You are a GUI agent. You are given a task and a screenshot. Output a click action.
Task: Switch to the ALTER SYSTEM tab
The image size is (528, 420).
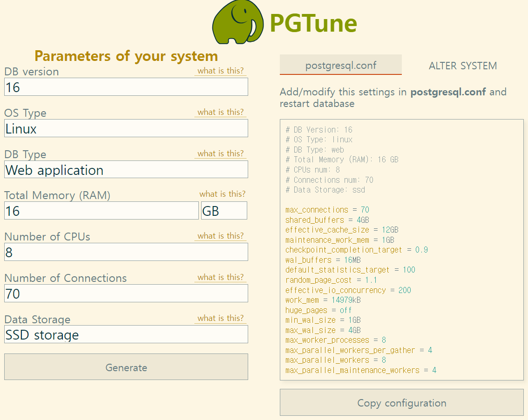[x=463, y=66]
